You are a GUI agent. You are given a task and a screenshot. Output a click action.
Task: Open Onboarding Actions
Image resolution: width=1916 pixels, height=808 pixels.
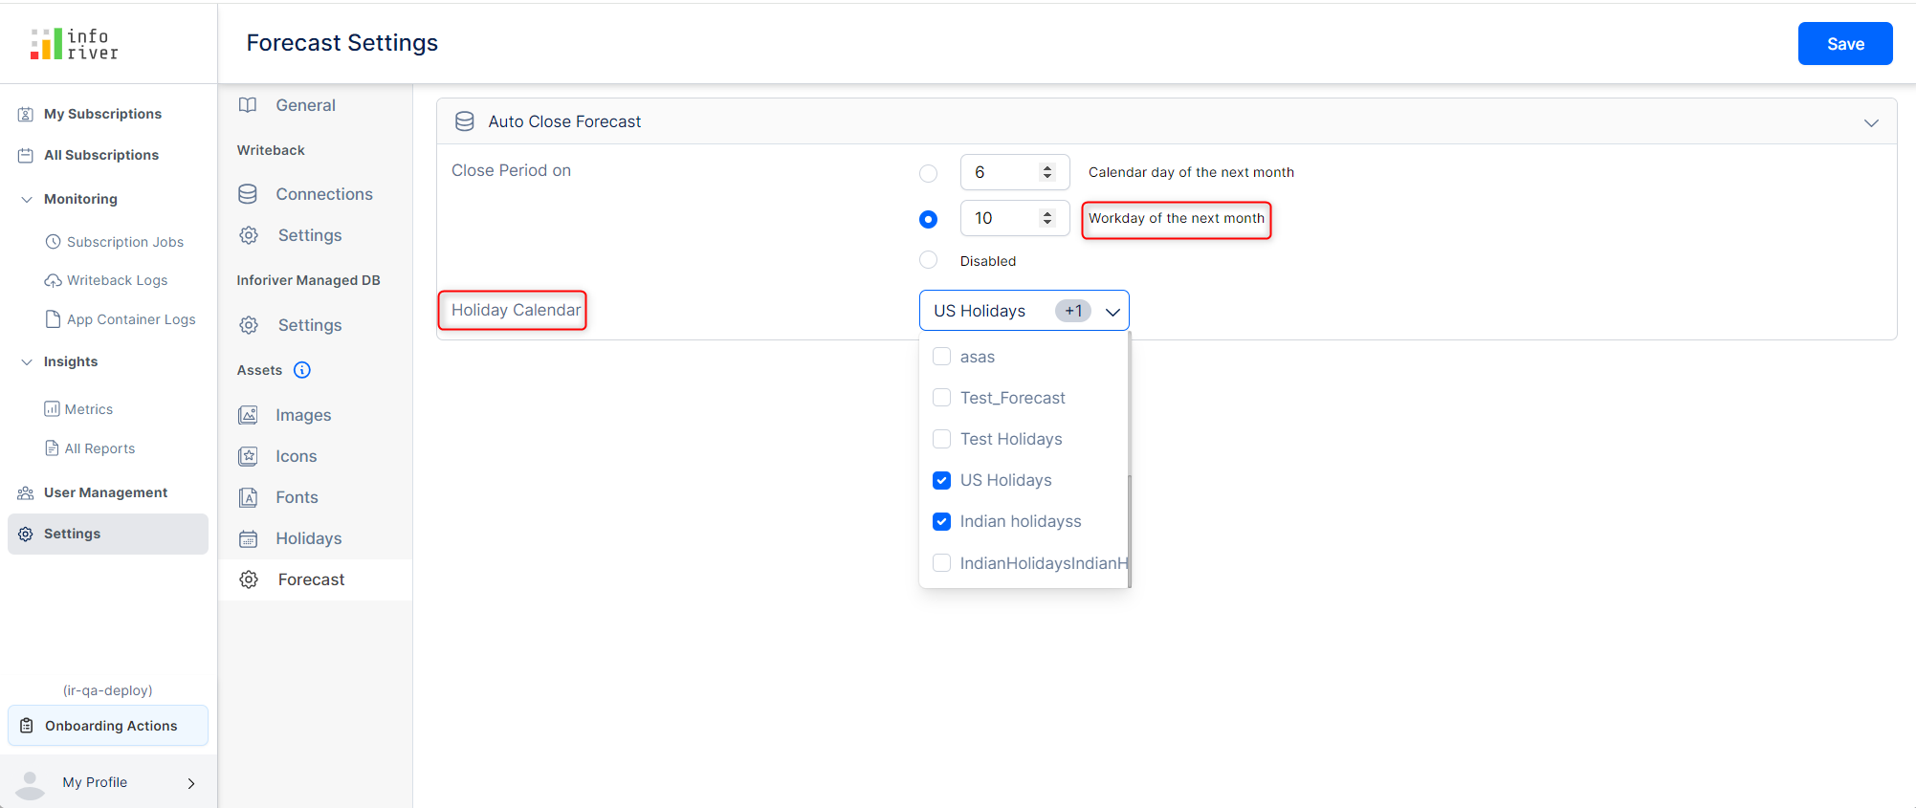point(108,726)
